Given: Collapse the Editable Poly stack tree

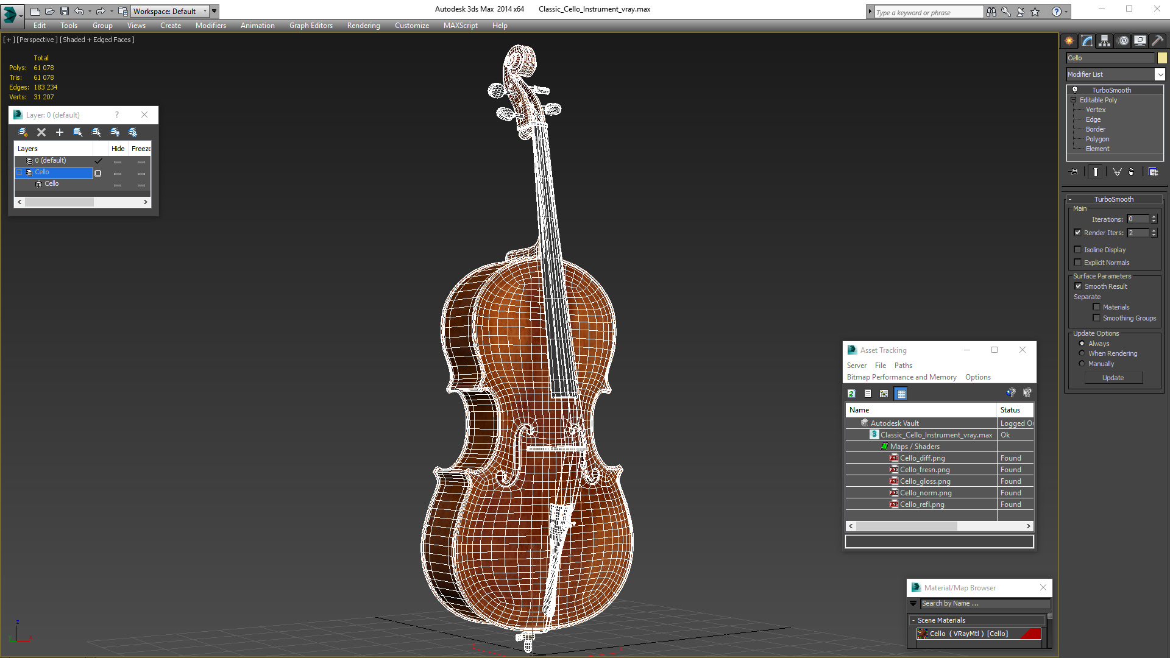Looking at the screenshot, I should pos(1074,100).
